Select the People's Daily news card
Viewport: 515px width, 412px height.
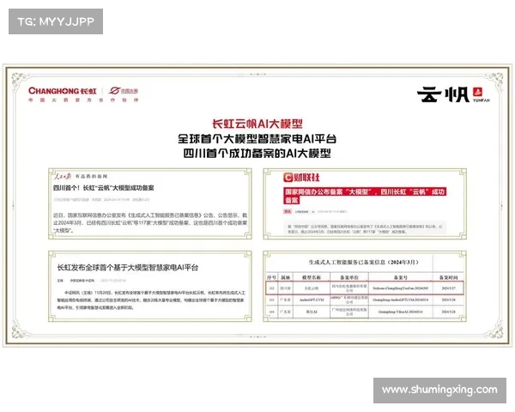click(x=150, y=203)
